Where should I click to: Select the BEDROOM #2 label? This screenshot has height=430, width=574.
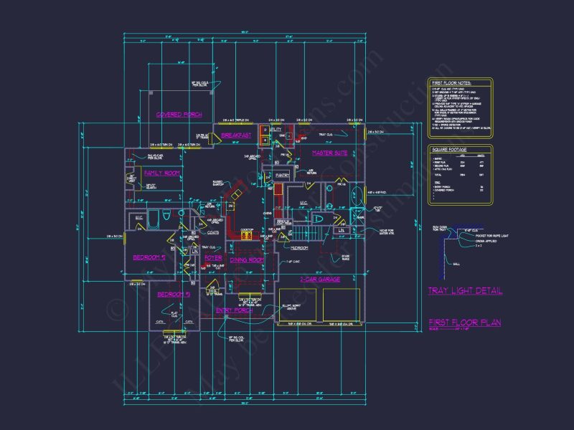[x=149, y=257]
